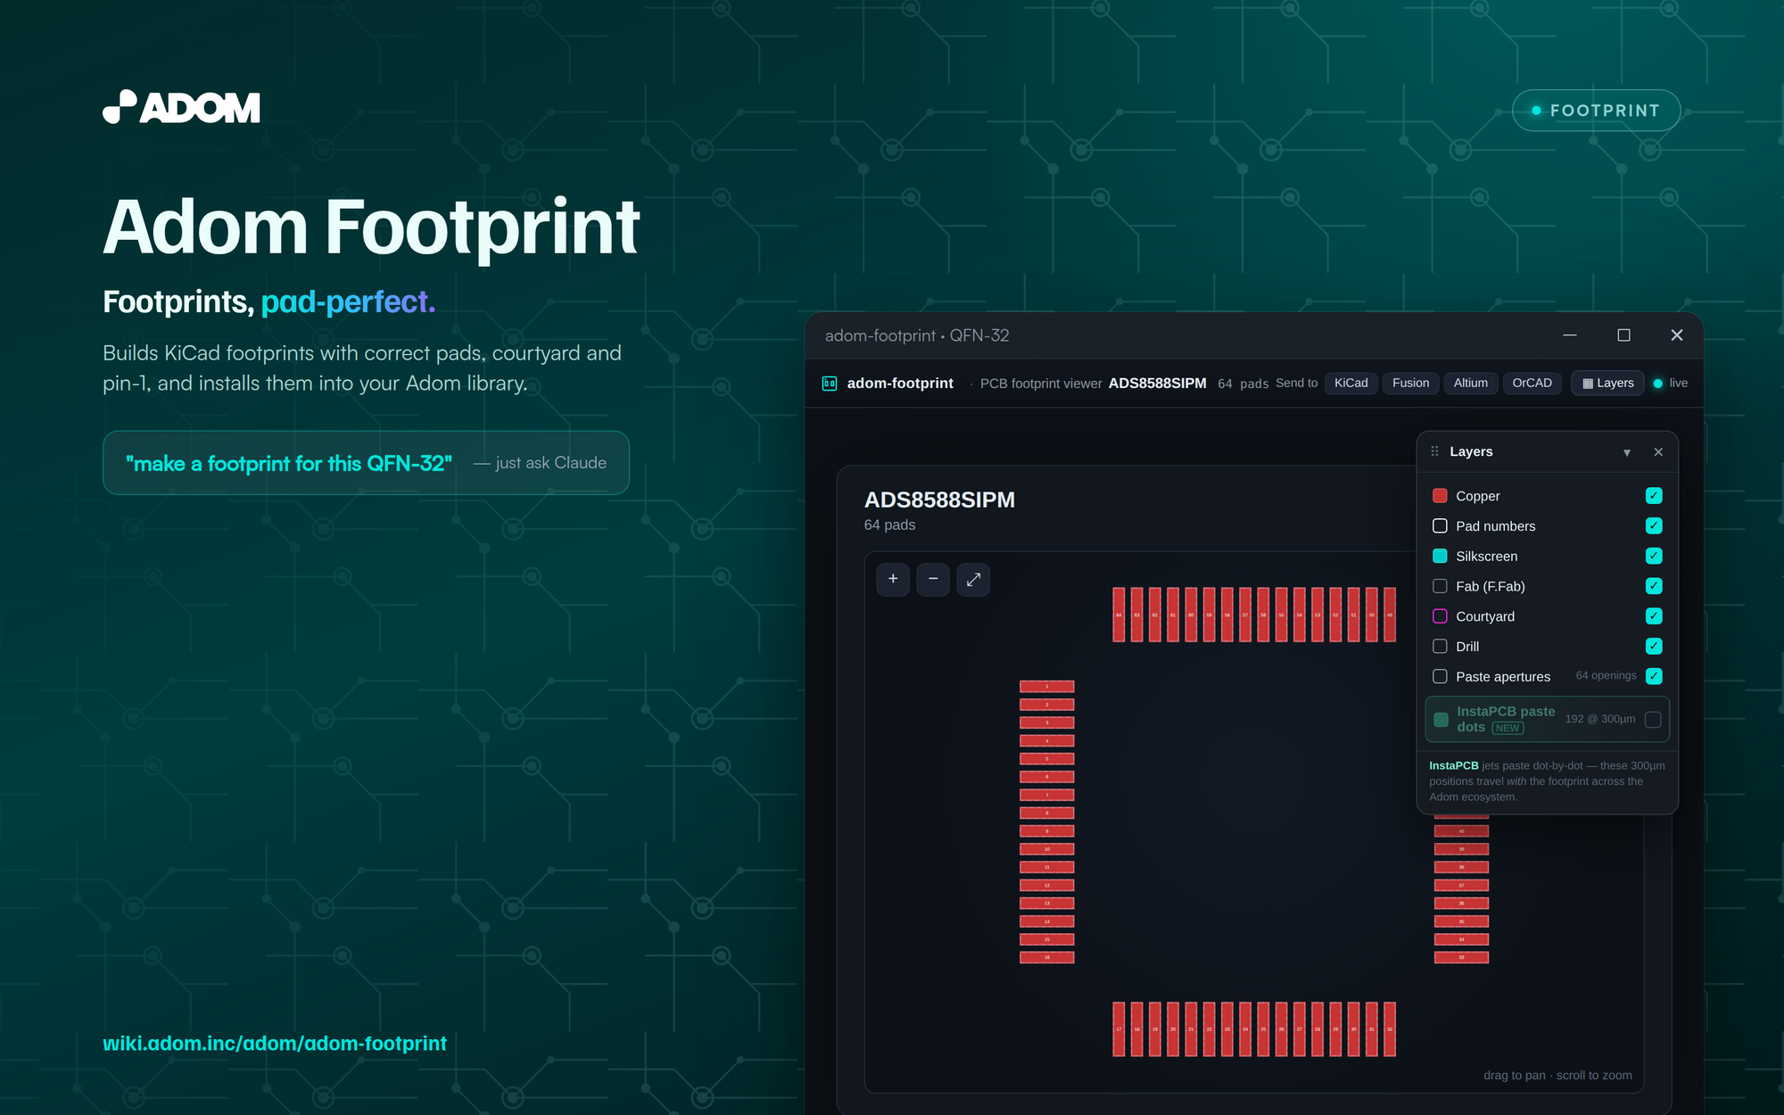The height and width of the screenshot is (1115, 1784).
Task: Click the Layers toolbar button
Action: [x=1607, y=384]
